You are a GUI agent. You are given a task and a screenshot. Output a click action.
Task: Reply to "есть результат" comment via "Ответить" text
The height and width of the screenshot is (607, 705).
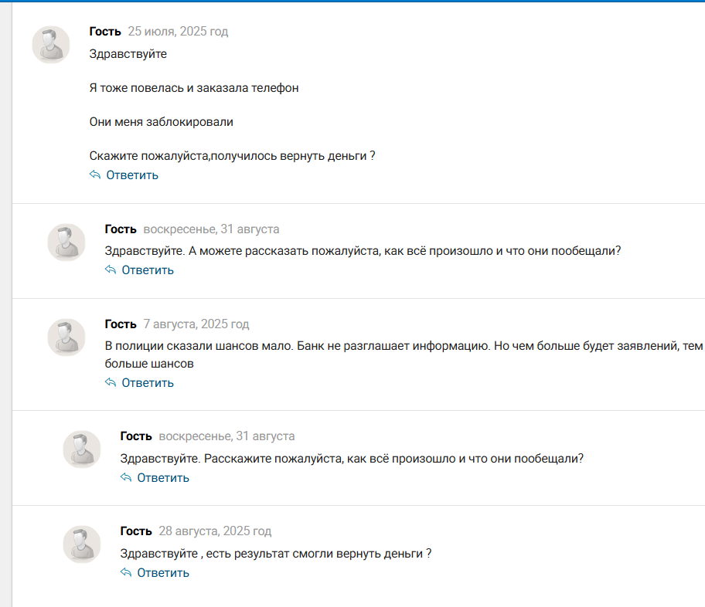(x=163, y=573)
